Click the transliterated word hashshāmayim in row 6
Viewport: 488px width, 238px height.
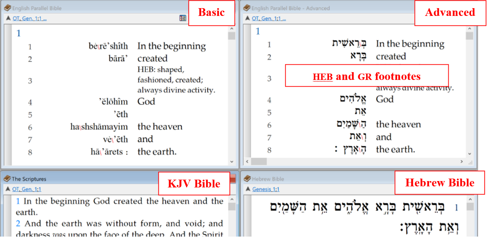(x=99, y=127)
